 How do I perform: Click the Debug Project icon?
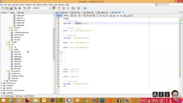pos(73,8)
